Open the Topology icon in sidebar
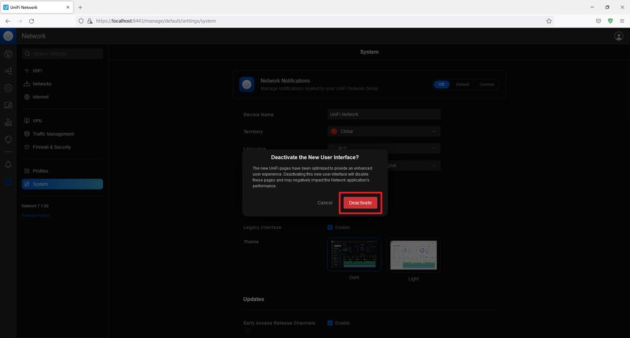The image size is (630, 338). [x=8, y=71]
